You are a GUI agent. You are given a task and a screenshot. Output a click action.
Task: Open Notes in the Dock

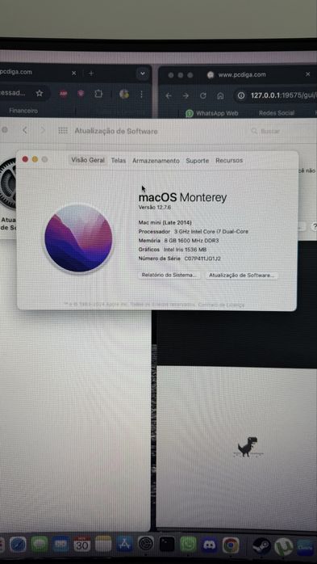103,545
